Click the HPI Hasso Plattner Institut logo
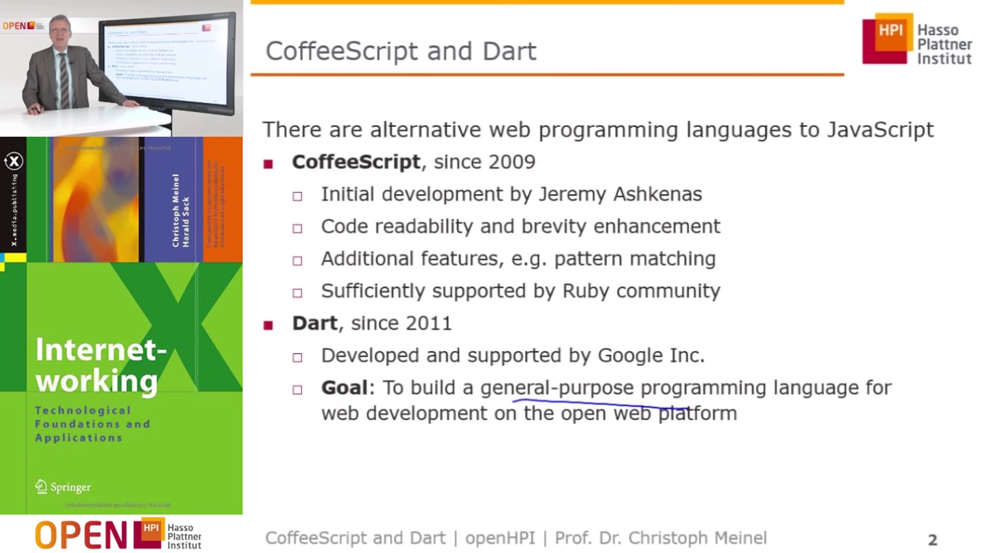 (x=916, y=44)
